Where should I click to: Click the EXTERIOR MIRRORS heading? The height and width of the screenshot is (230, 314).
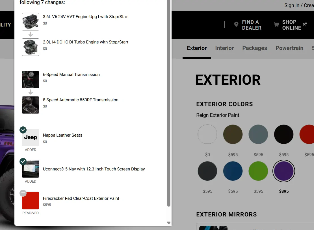[226, 214]
